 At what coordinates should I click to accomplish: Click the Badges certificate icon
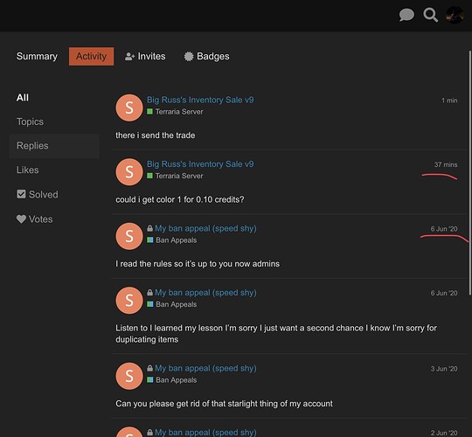(189, 56)
